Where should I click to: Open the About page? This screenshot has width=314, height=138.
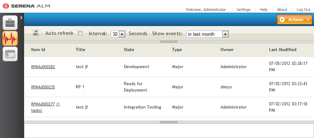282,10
